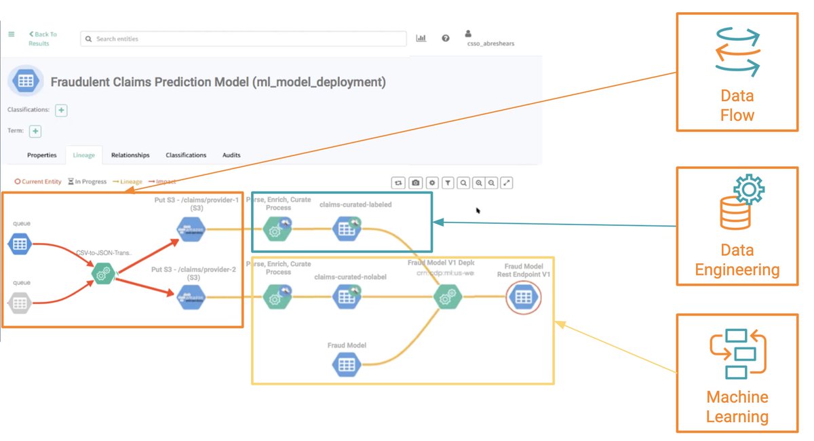Select the Parse, Enrich, Curate node feeding claims-curated-nolabel

point(276,297)
